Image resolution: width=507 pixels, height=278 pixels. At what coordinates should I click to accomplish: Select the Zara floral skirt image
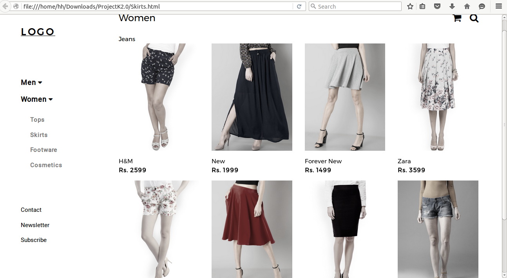(x=438, y=97)
